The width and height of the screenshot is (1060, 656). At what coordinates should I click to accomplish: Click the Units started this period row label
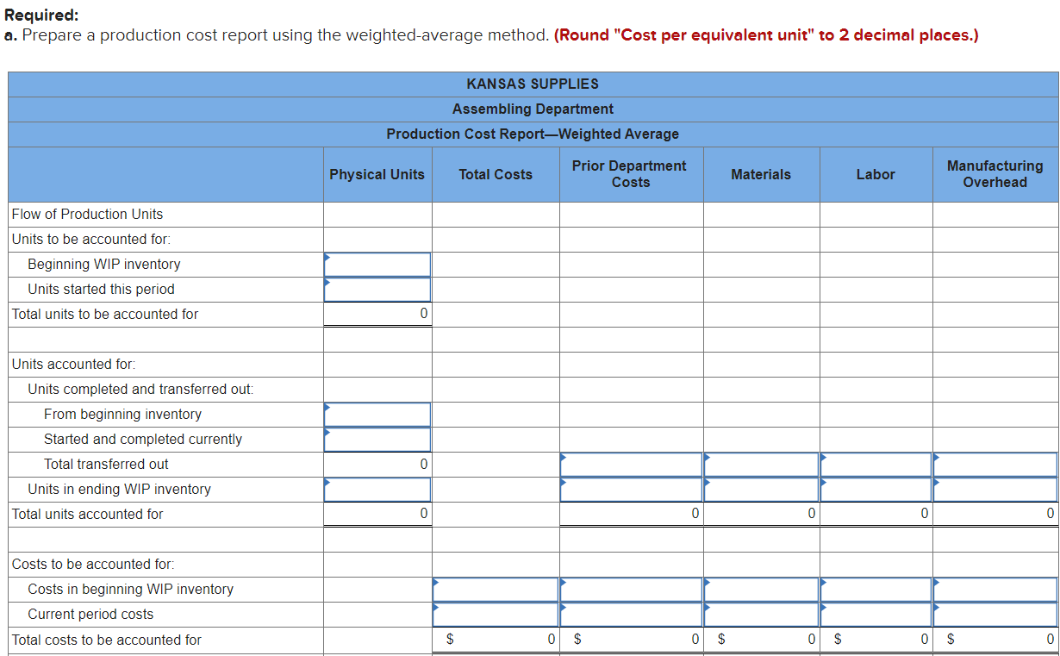[101, 289]
